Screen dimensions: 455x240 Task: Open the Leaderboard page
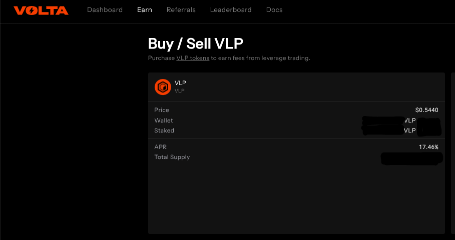(x=231, y=10)
